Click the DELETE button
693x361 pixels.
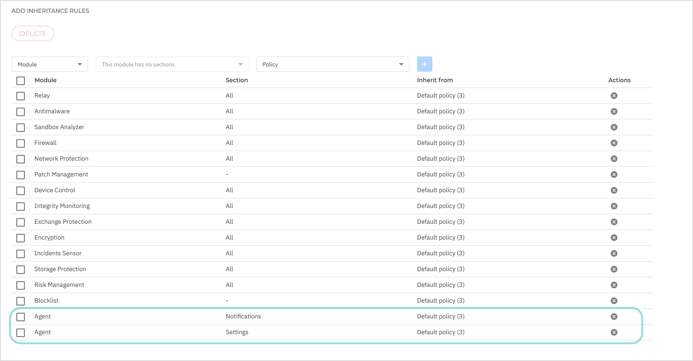(x=33, y=33)
